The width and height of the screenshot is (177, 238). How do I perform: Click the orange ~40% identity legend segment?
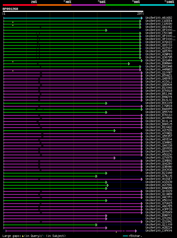(x=54, y=5)
